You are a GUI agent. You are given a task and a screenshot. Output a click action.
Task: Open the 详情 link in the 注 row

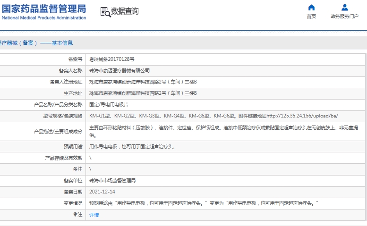(x=94, y=215)
